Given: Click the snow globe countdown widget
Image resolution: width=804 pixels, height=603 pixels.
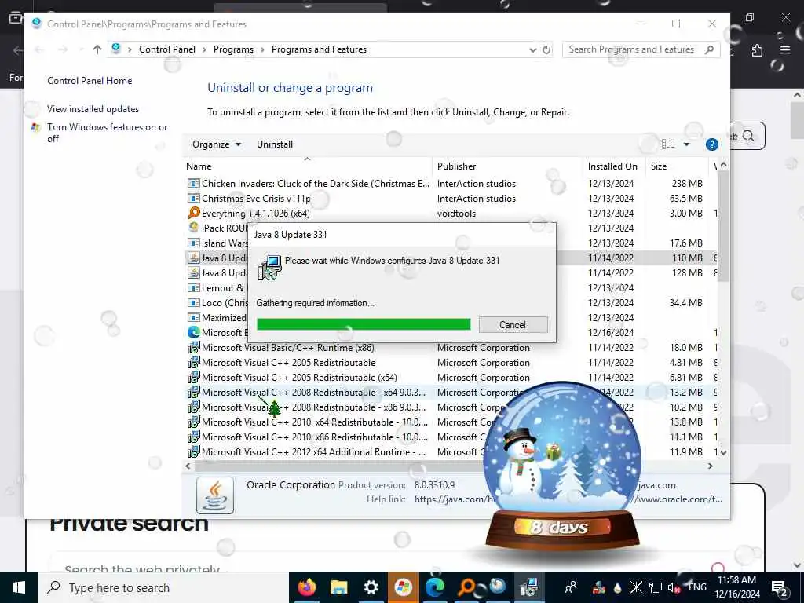Looking at the screenshot, I should pyautogui.click(x=561, y=468).
